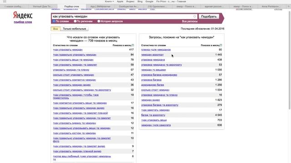Open 'сколько стоит упаковать чемодан' with 47 impressions
The height and width of the screenshot is (163, 291).
pos(74,75)
